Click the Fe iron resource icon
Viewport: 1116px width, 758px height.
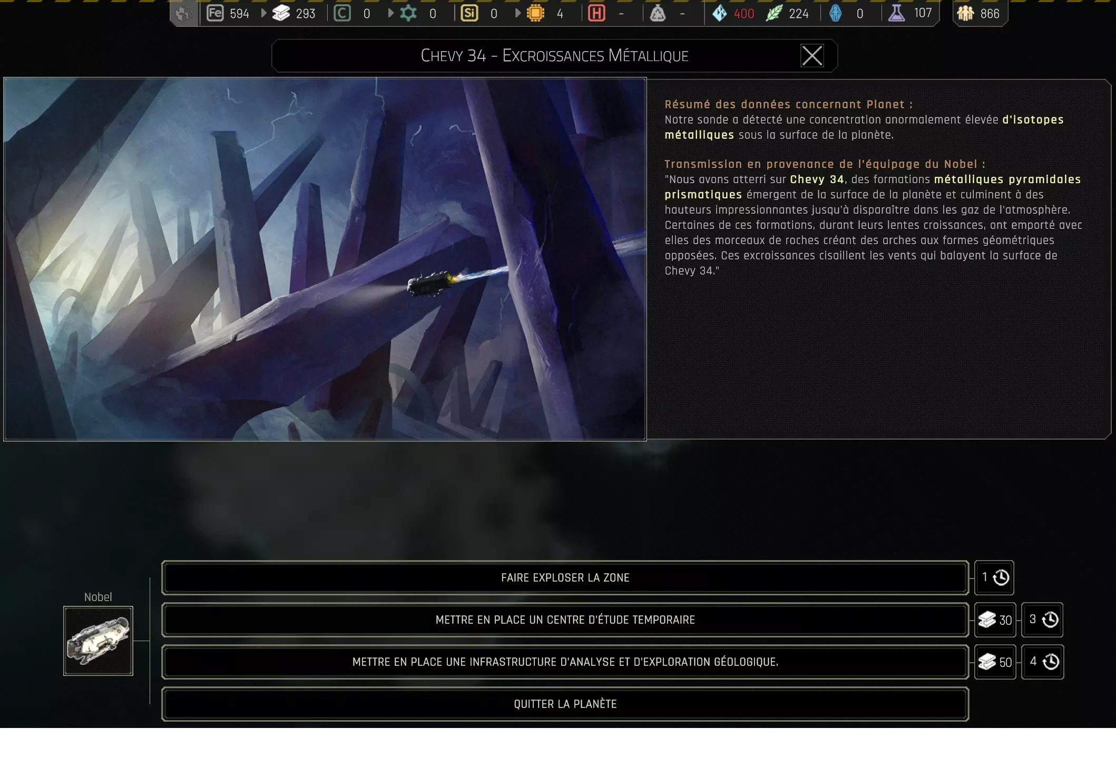click(215, 13)
